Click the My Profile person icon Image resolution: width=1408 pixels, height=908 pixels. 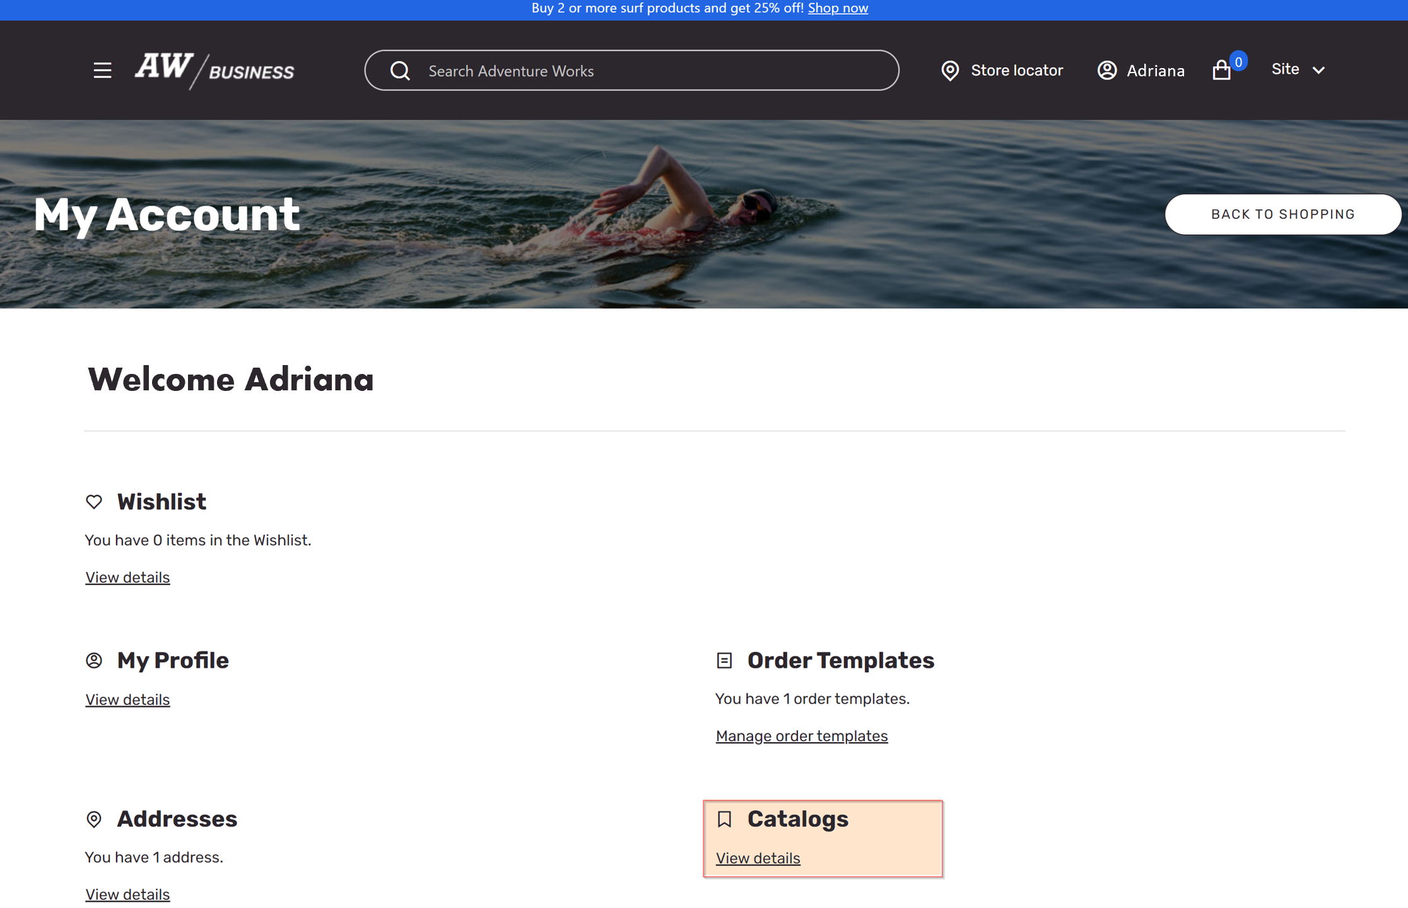[95, 659]
